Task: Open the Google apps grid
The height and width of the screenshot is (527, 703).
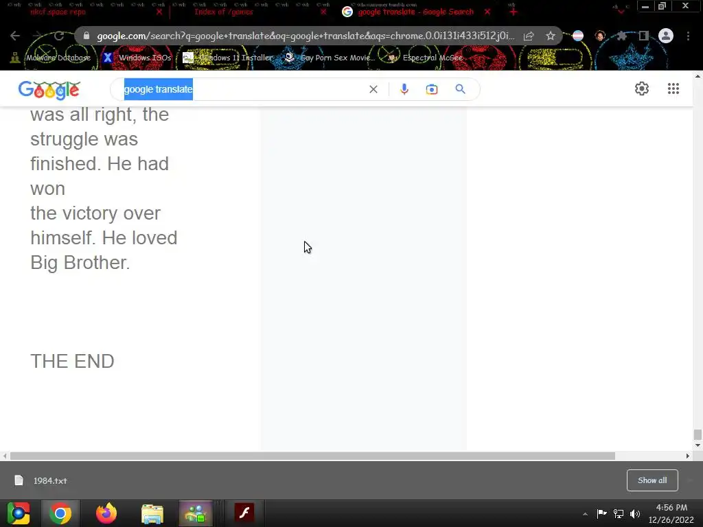Action: point(673,89)
